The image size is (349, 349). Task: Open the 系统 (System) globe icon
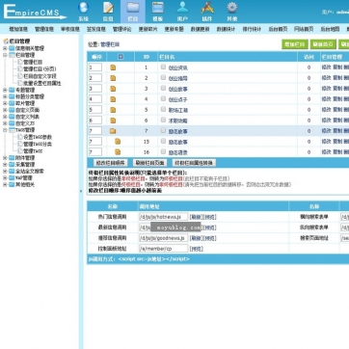(83, 8)
